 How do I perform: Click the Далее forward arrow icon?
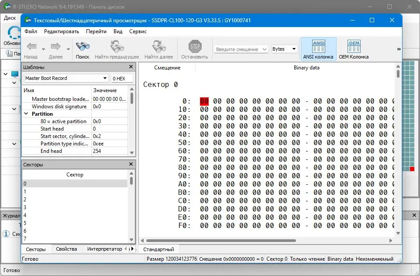tap(55, 46)
